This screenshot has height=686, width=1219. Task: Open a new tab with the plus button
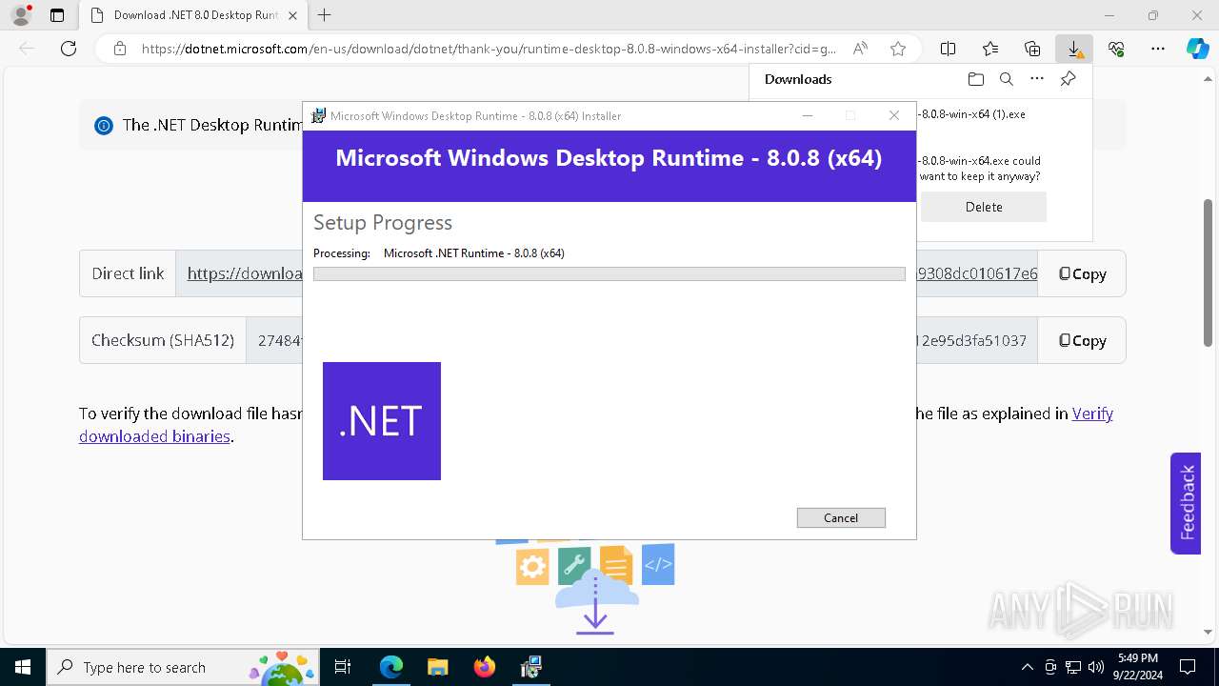pos(325,15)
